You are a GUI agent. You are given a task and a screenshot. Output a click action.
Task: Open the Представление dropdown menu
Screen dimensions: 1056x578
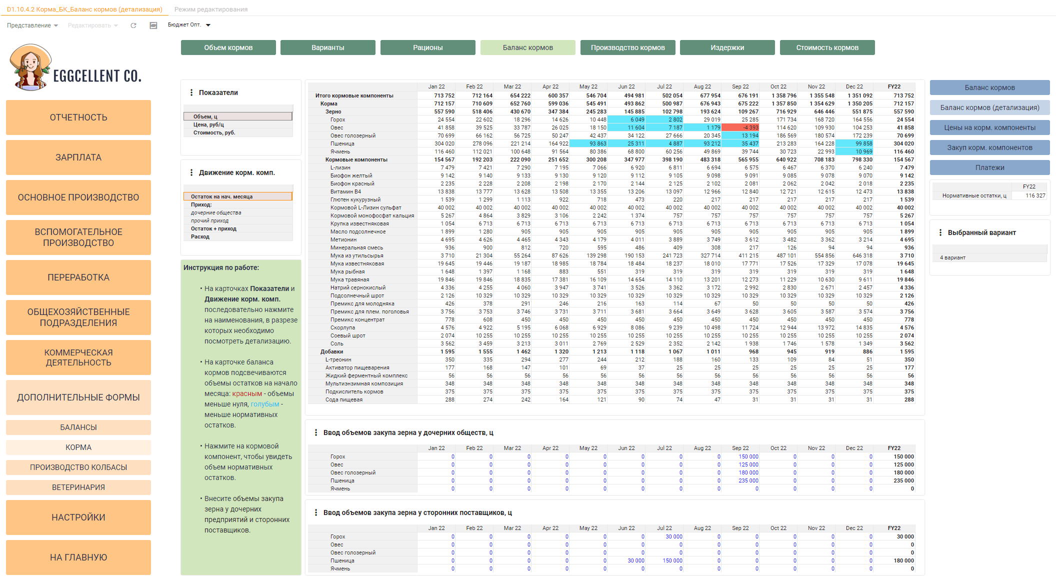click(32, 25)
